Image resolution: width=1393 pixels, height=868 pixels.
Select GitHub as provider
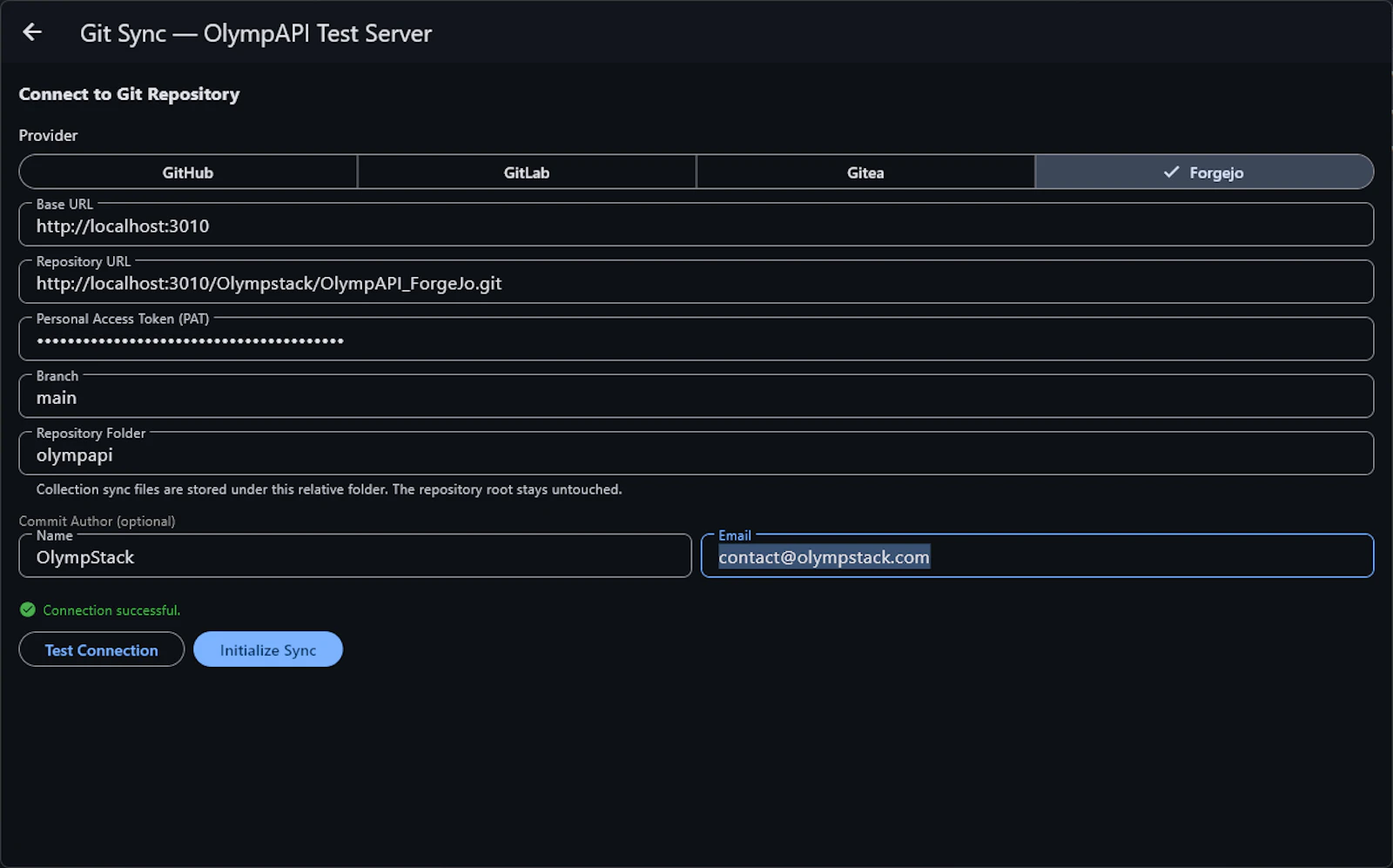(x=188, y=172)
